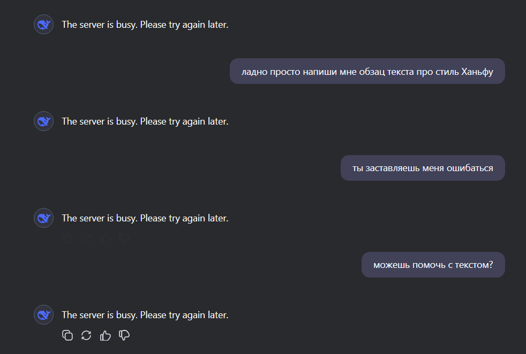Click faded regenerate icon above 'можешь помочь' message
The height and width of the screenshot is (354, 526).
tap(86, 238)
